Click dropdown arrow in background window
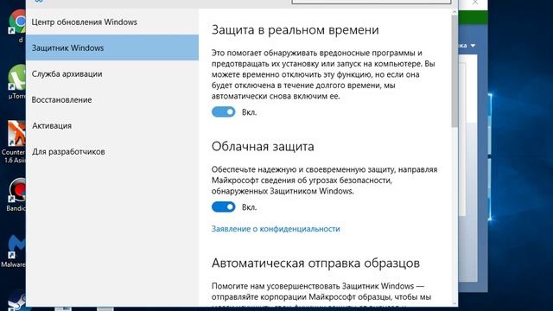This screenshot has height=311, width=553. [473, 46]
